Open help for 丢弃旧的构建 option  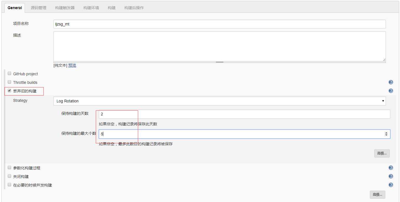point(391,91)
